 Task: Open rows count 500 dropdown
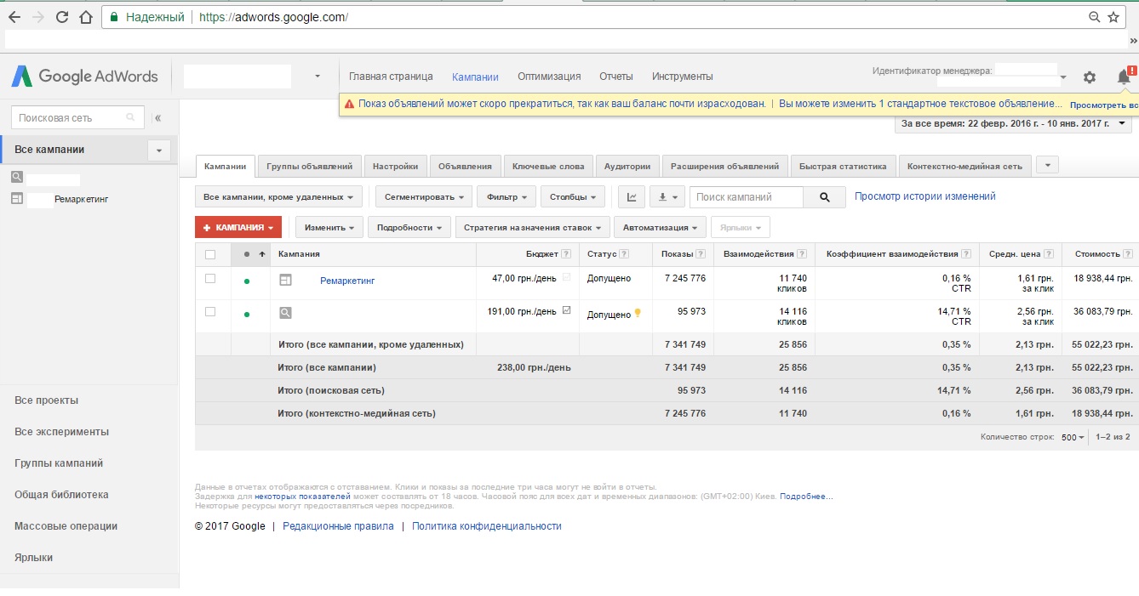coord(1072,437)
